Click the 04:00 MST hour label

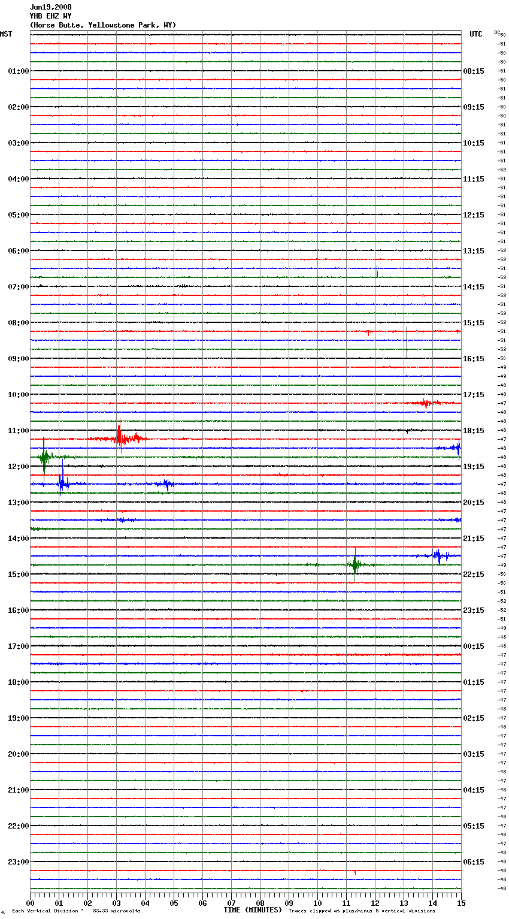(x=19, y=179)
